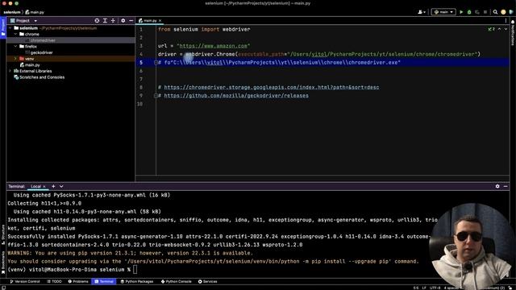Open Terminal panel settings gear
516x290 pixels.
point(497,186)
